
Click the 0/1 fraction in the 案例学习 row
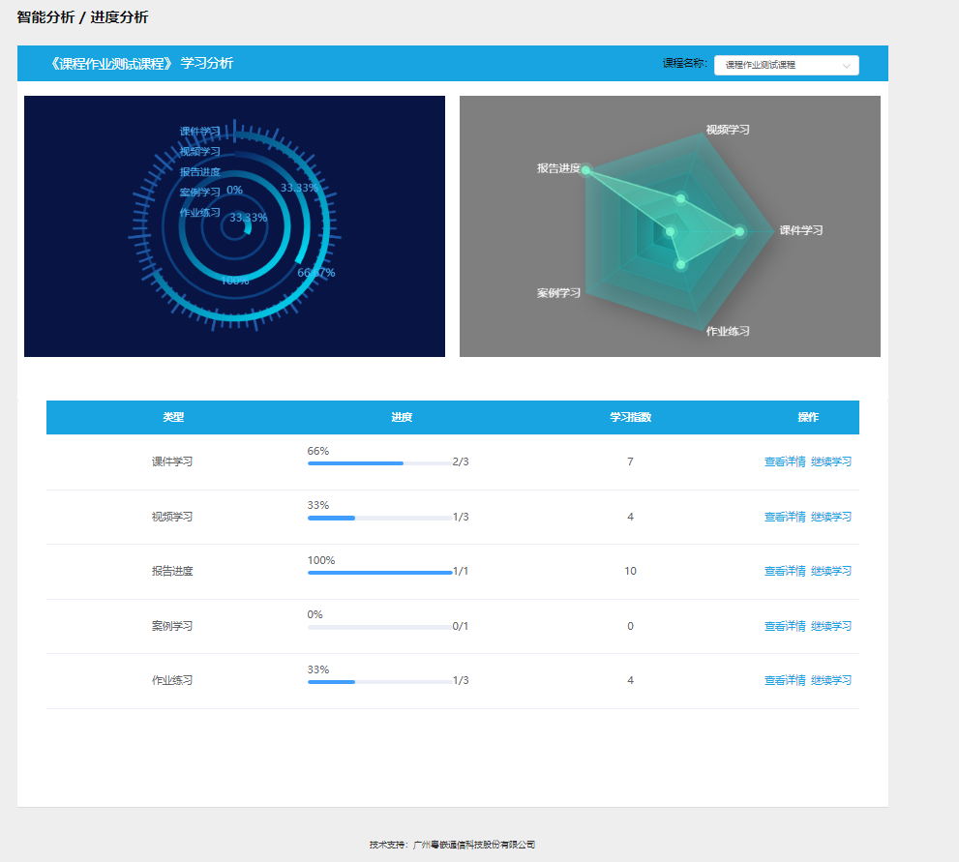pyautogui.click(x=461, y=626)
